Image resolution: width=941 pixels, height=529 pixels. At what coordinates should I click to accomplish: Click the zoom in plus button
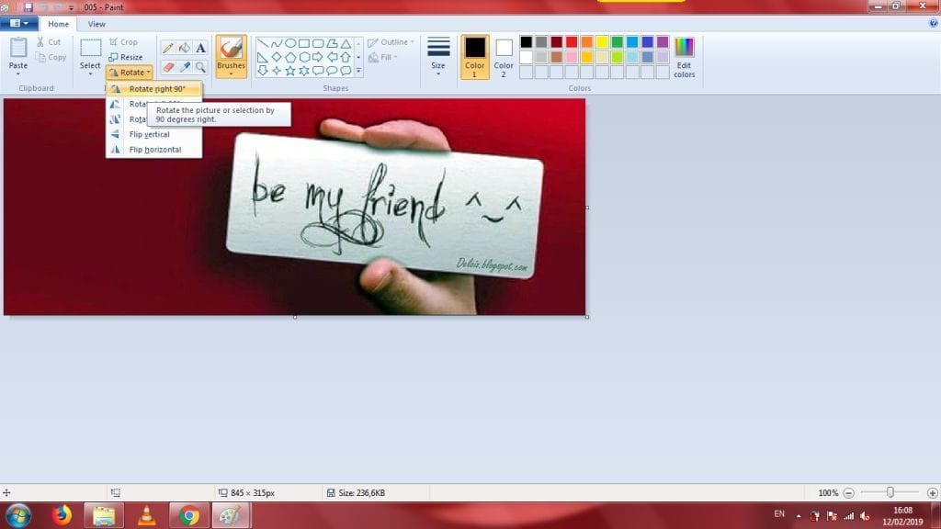pos(932,493)
